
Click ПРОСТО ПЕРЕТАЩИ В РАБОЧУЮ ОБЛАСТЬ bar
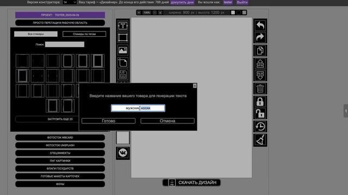(x=60, y=23)
